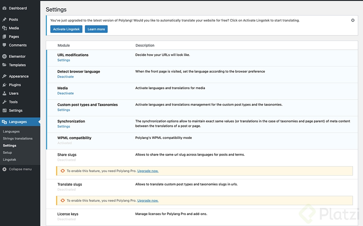Image resolution: width=363 pixels, height=226 pixels.
Task: Click the Plugins plug icon
Action: 5,85
